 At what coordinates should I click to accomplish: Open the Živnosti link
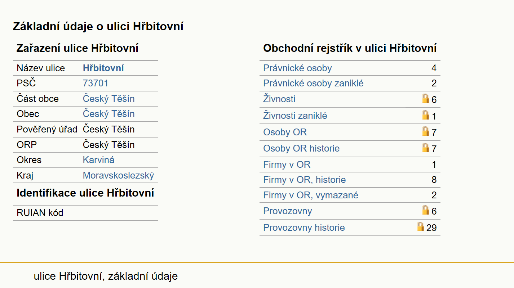[x=279, y=99]
